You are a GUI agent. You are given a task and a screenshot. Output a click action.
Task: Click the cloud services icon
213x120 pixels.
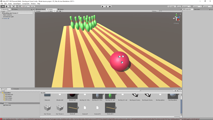coord(179,6)
